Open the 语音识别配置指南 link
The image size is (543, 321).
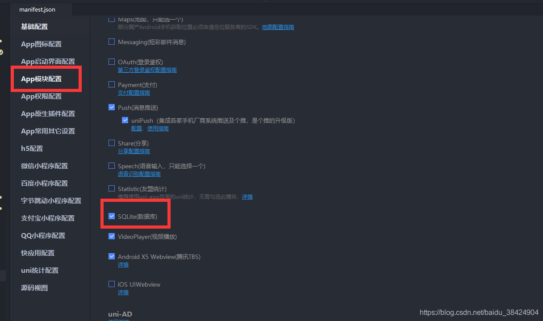click(139, 174)
